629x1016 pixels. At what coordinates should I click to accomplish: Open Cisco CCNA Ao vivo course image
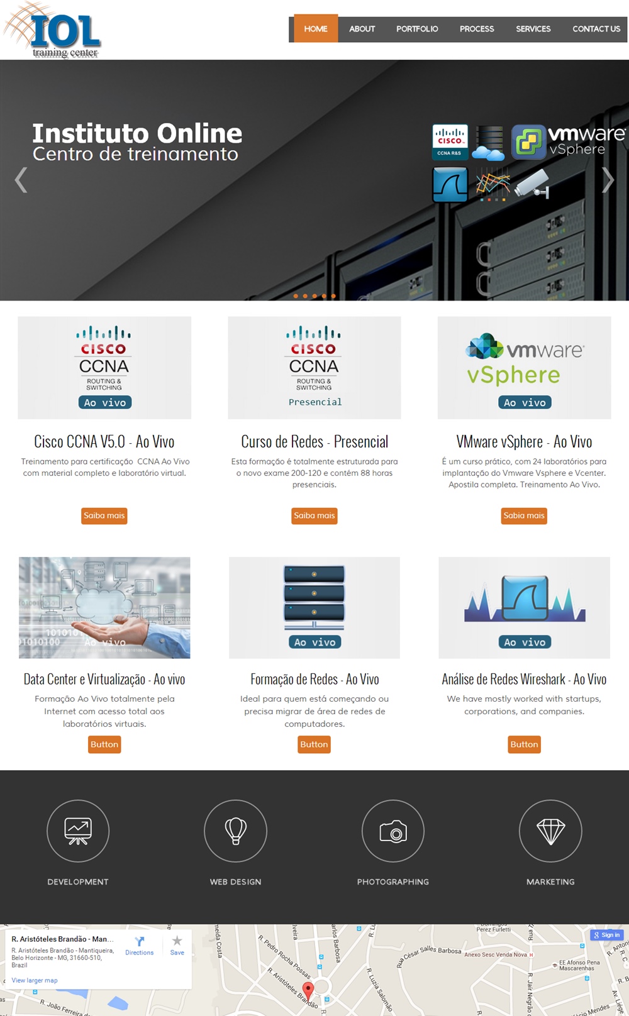pyautogui.click(x=104, y=368)
